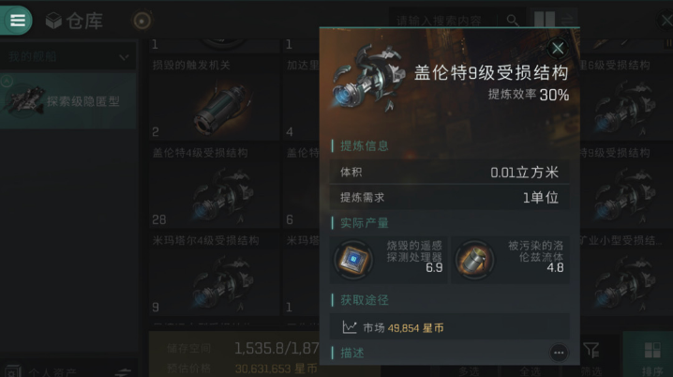The width and height of the screenshot is (673, 377).
Task: Click the search magnifier icon
Action: click(513, 21)
